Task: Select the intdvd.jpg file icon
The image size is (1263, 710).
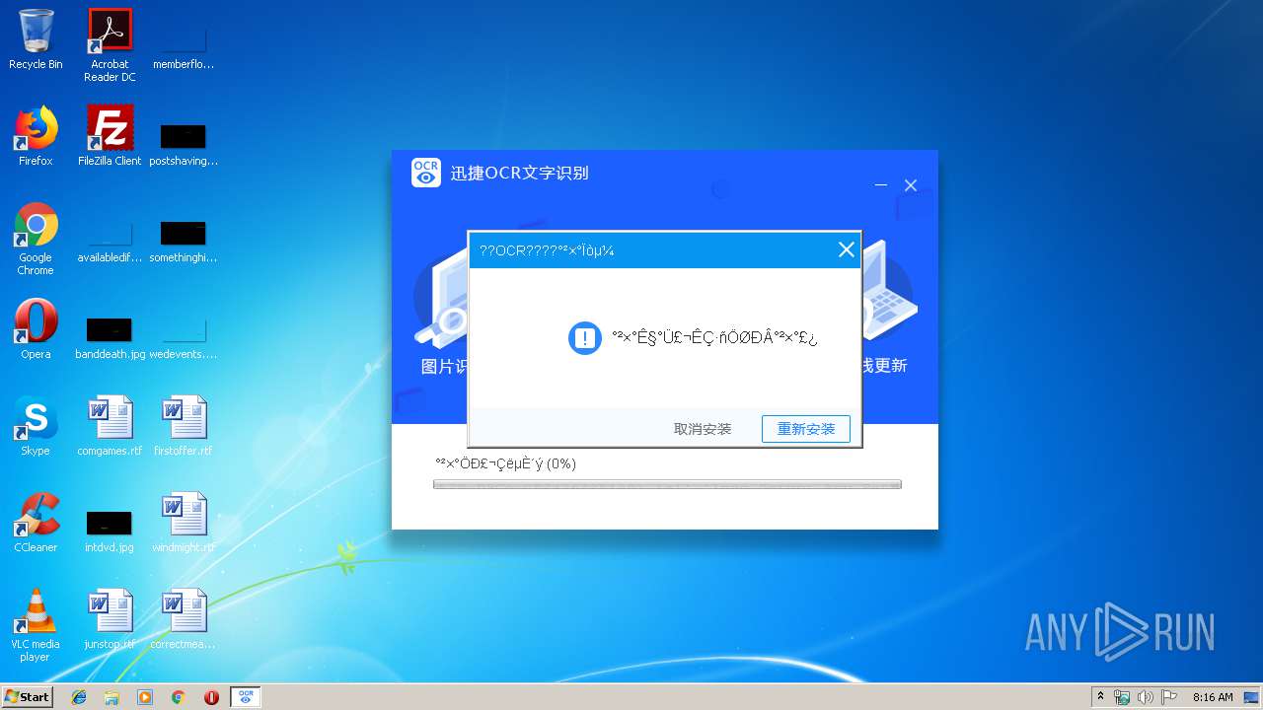Action: [110, 530]
